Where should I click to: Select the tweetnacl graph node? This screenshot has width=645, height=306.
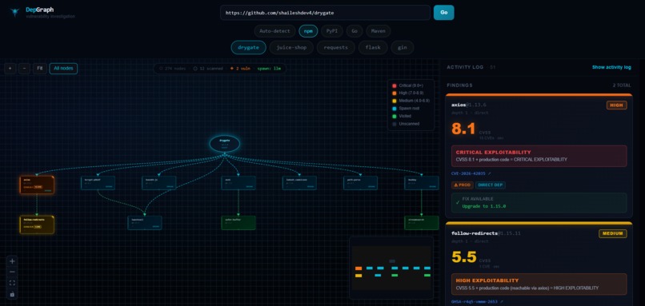coord(145,223)
